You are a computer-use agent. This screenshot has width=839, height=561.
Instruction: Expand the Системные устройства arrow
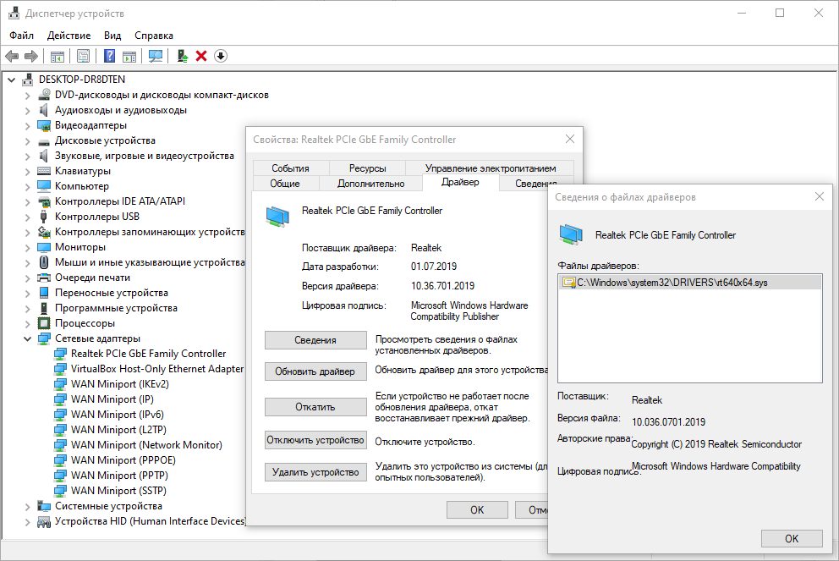tap(27, 506)
